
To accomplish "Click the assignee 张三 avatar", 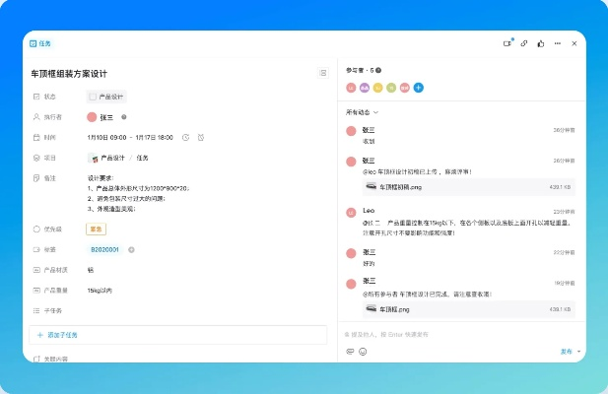I will [x=92, y=116].
